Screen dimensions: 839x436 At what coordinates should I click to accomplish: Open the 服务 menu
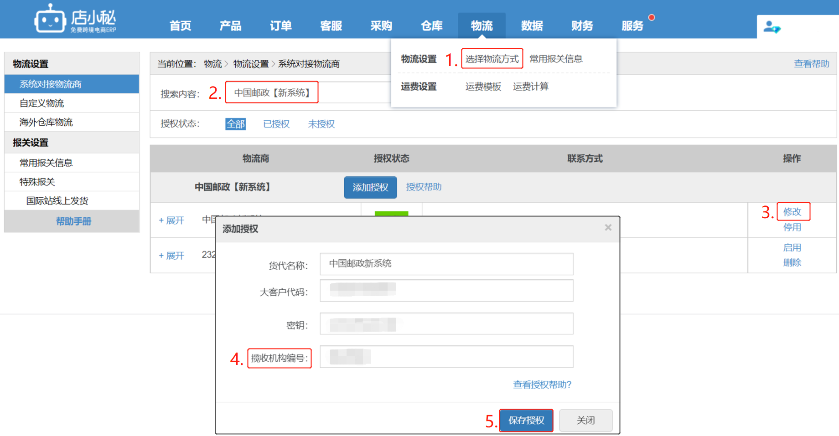(x=632, y=26)
